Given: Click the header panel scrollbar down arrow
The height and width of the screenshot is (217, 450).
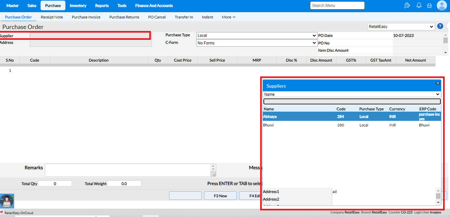Looking at the screenshot, I should [445, 52].
